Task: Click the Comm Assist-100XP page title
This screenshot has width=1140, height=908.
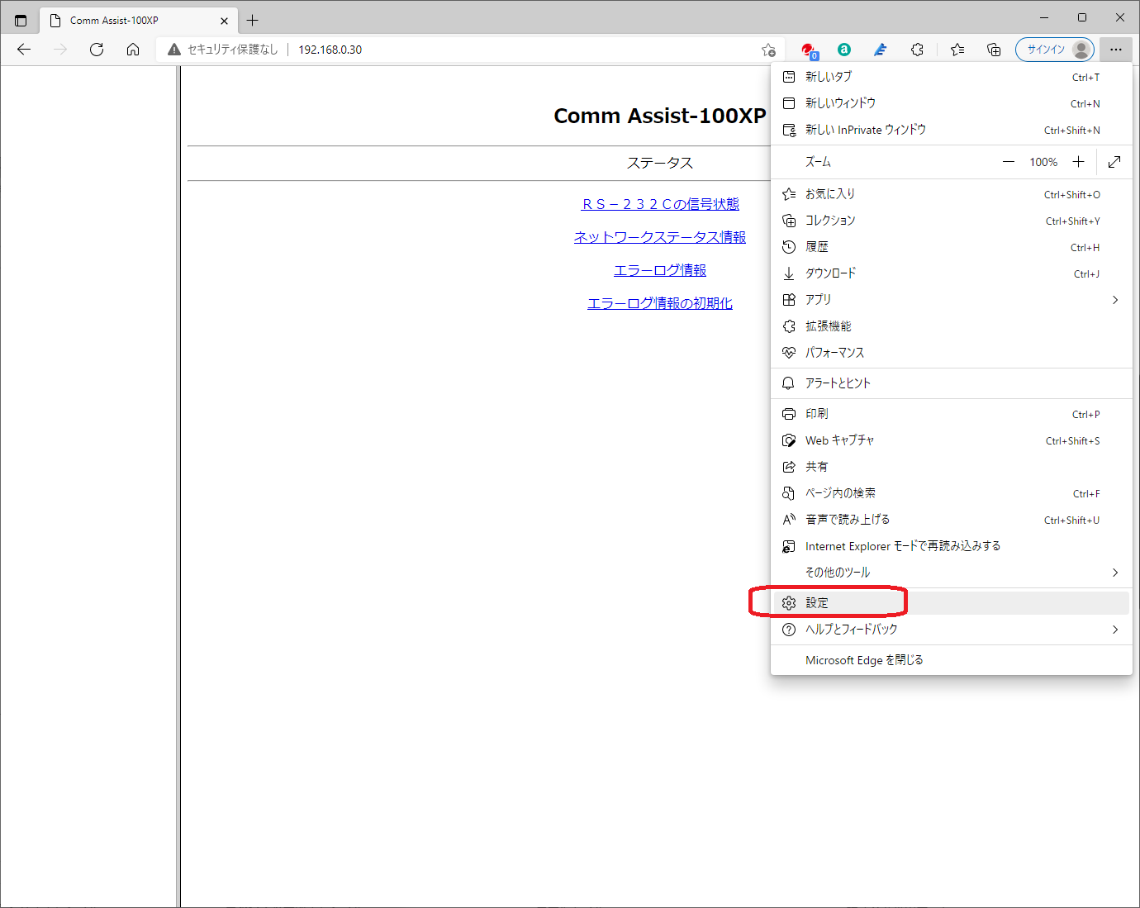Action: 660,116
